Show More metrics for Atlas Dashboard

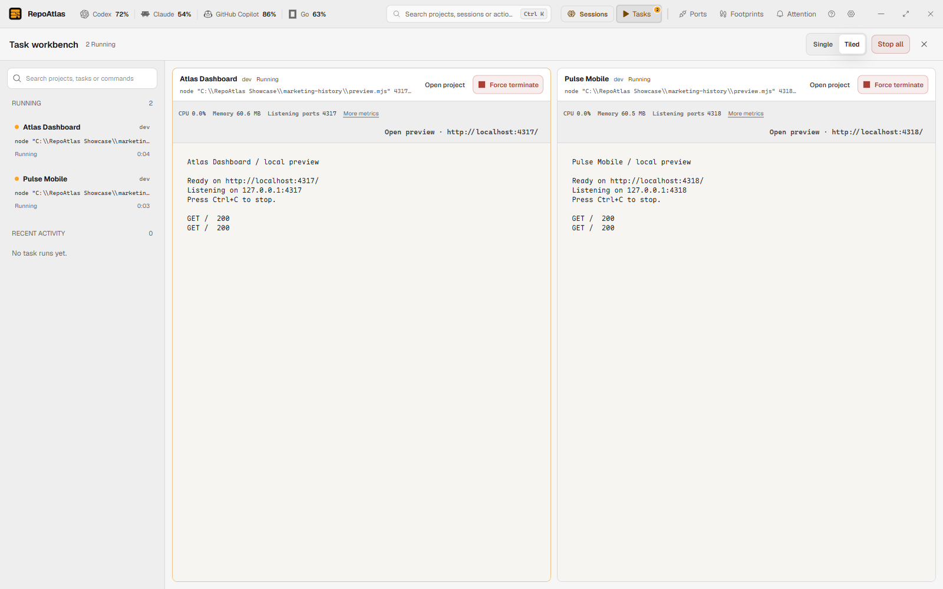(x=361, y=114)
